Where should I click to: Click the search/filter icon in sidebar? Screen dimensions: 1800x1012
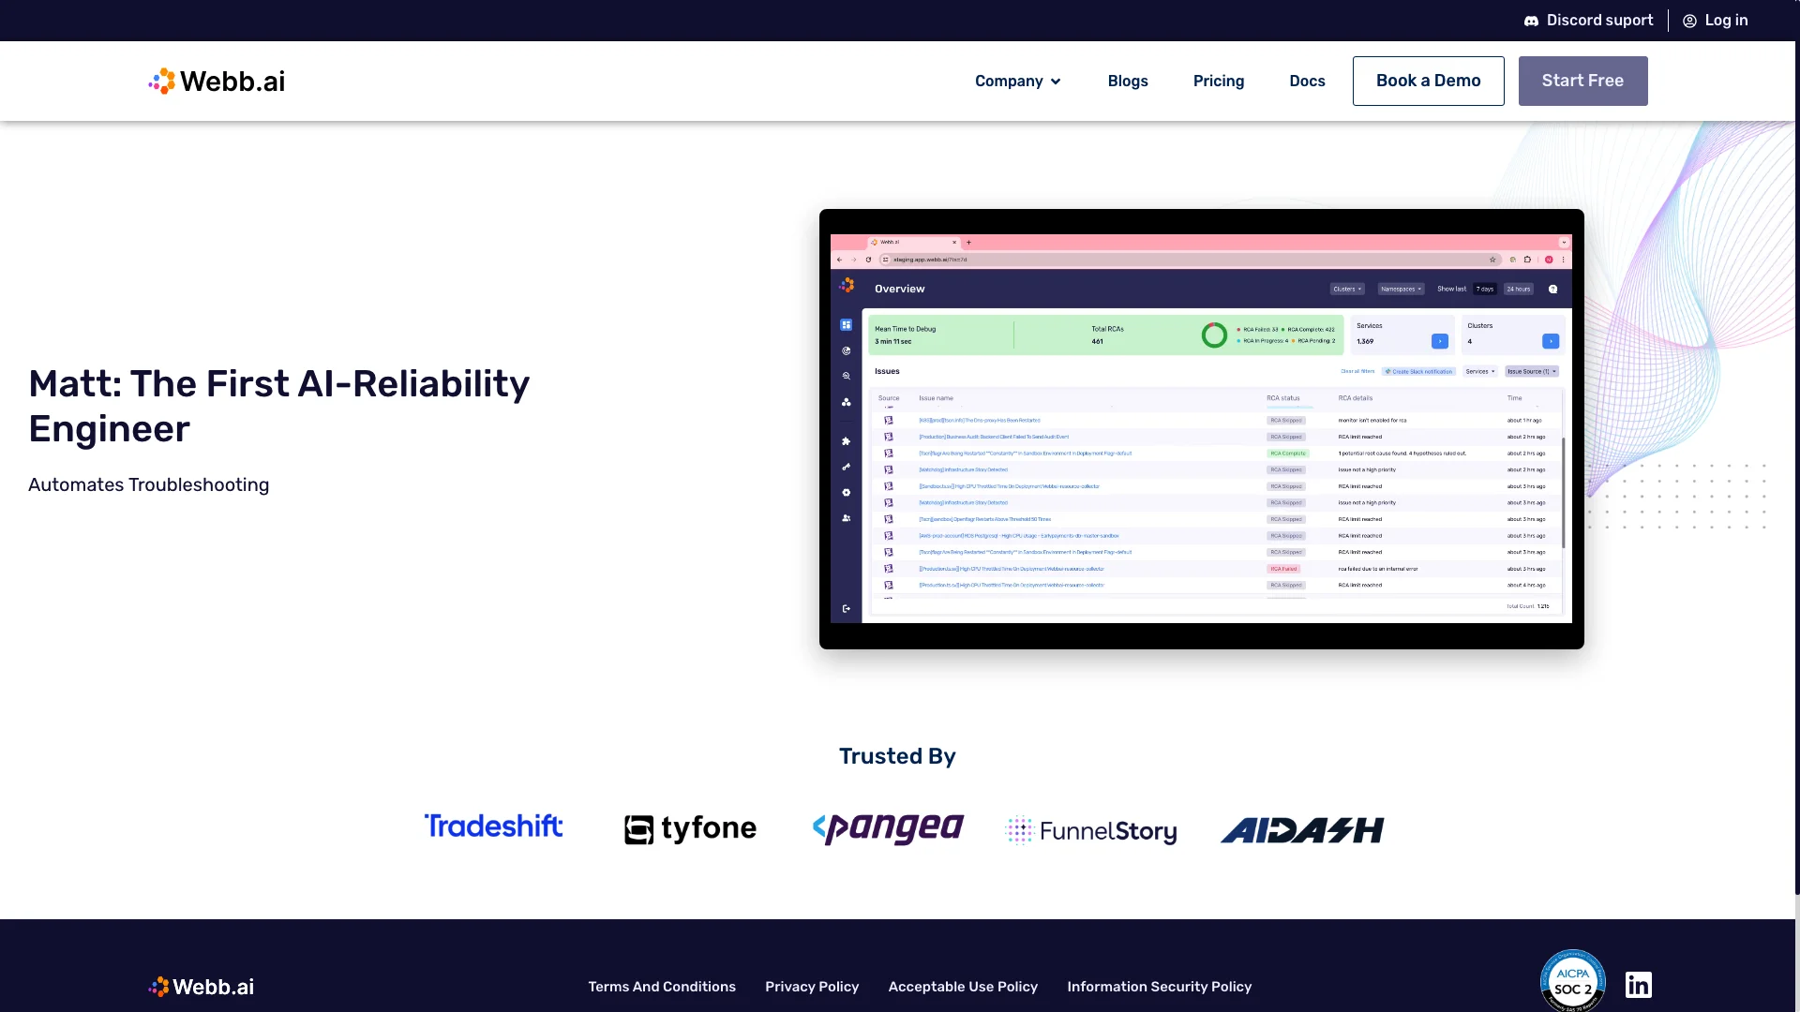point(846,376)
